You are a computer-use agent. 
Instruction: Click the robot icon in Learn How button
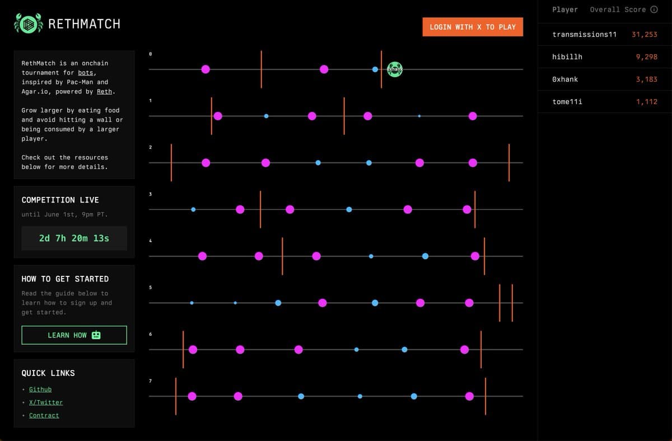pos(96,335)
